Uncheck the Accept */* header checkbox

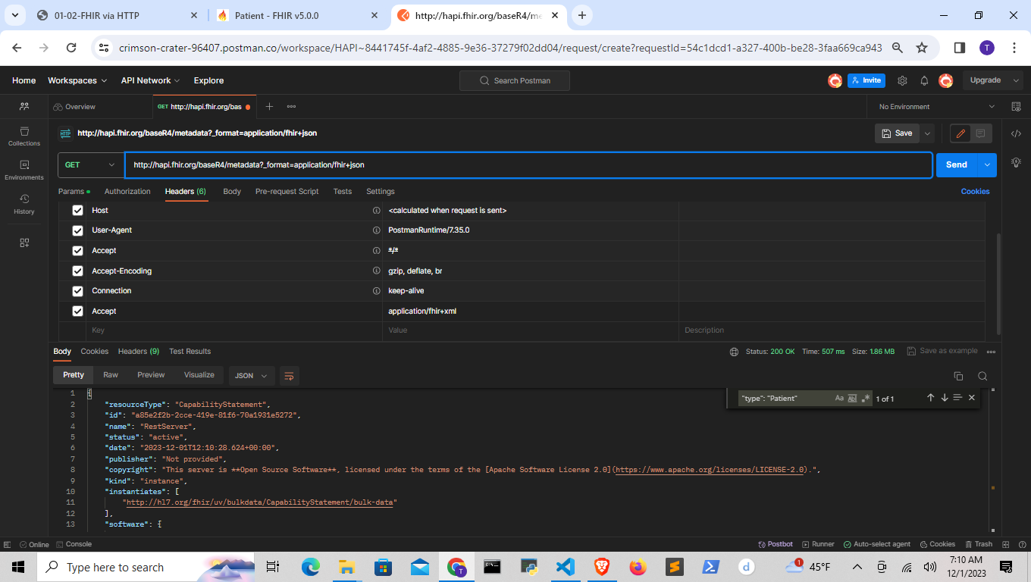point(77,251)
